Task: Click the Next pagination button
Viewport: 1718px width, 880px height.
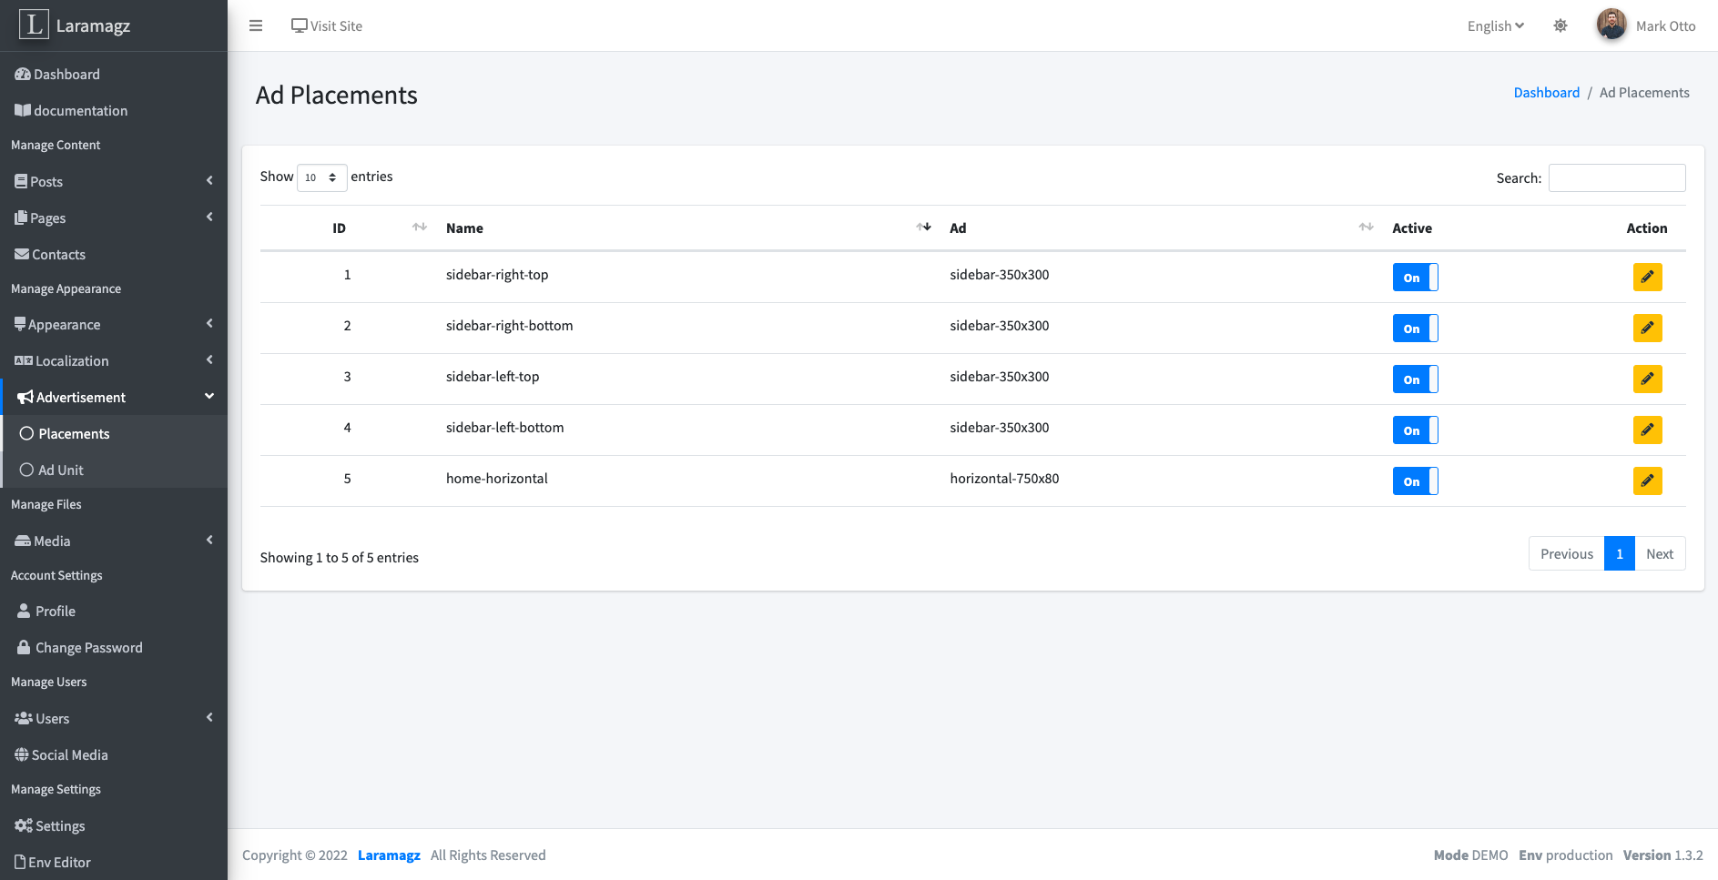Action: point(1660,553)
